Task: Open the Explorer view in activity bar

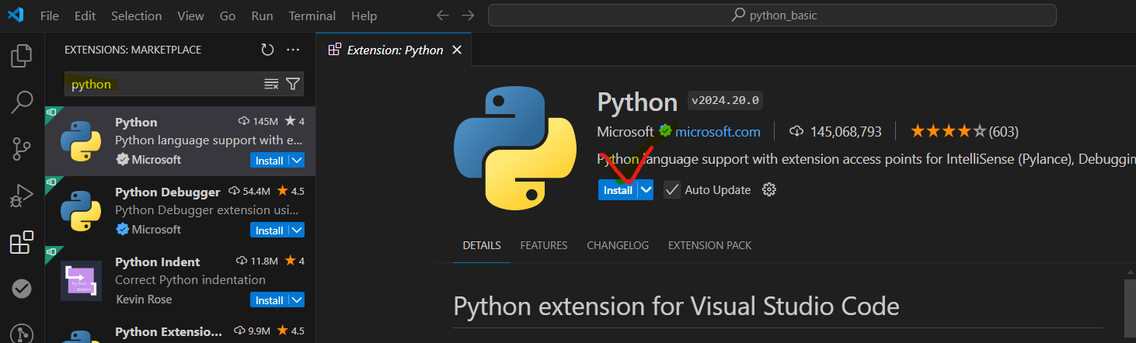Action: pos(22,56)
